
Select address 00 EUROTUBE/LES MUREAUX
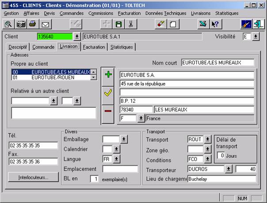(x=51, y=72)
